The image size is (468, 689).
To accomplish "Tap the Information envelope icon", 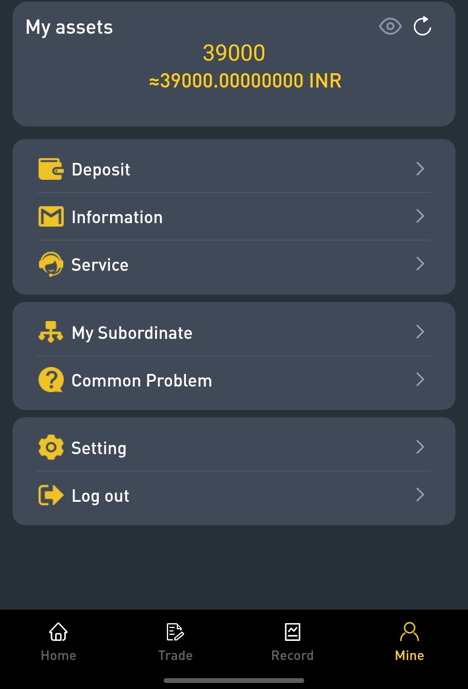I will click(51, 217).
